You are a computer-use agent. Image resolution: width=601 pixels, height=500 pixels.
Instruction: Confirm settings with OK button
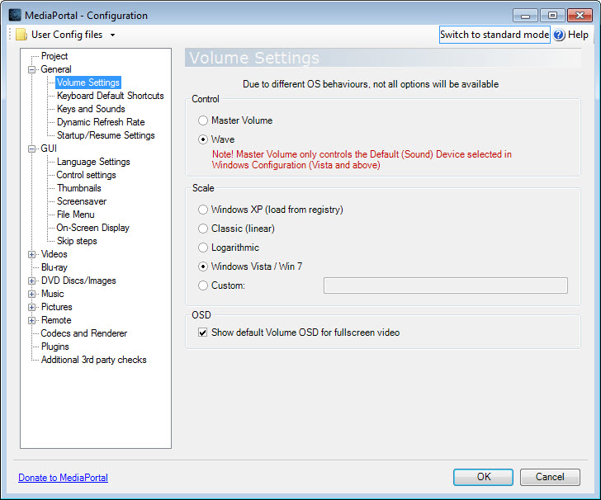[x=483, y=477]
